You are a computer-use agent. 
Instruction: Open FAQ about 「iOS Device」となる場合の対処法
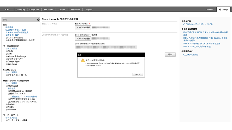205,39
